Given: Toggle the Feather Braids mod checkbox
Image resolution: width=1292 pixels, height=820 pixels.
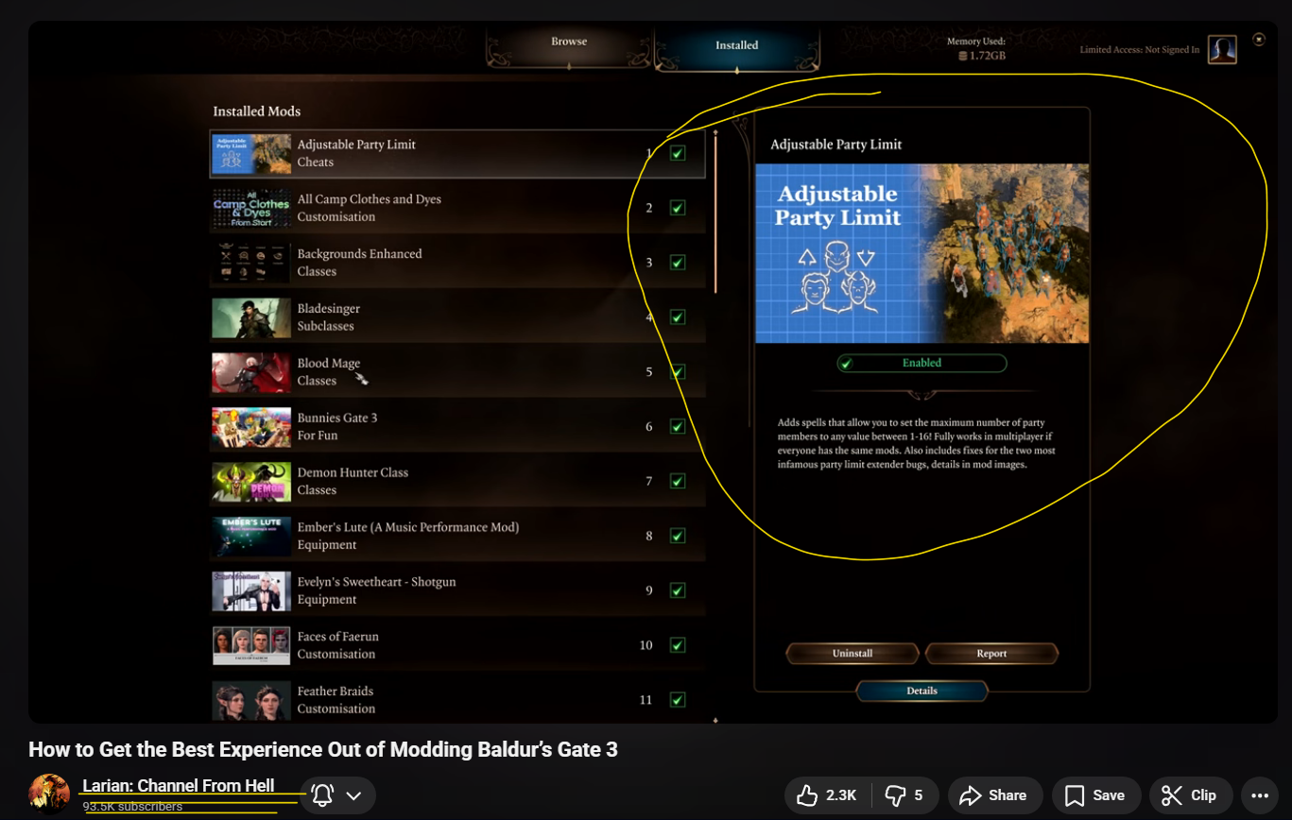Looking at the screenshot, I should click(678, 700).
